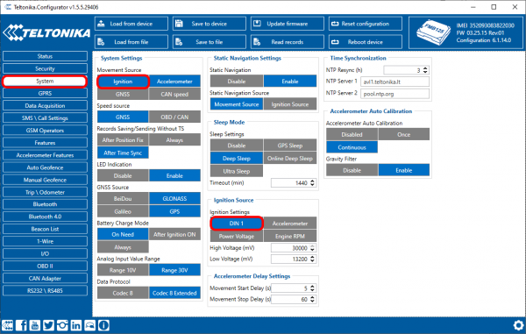
Task: Open the Trip \ Odometer section
Action: point(45,192)
